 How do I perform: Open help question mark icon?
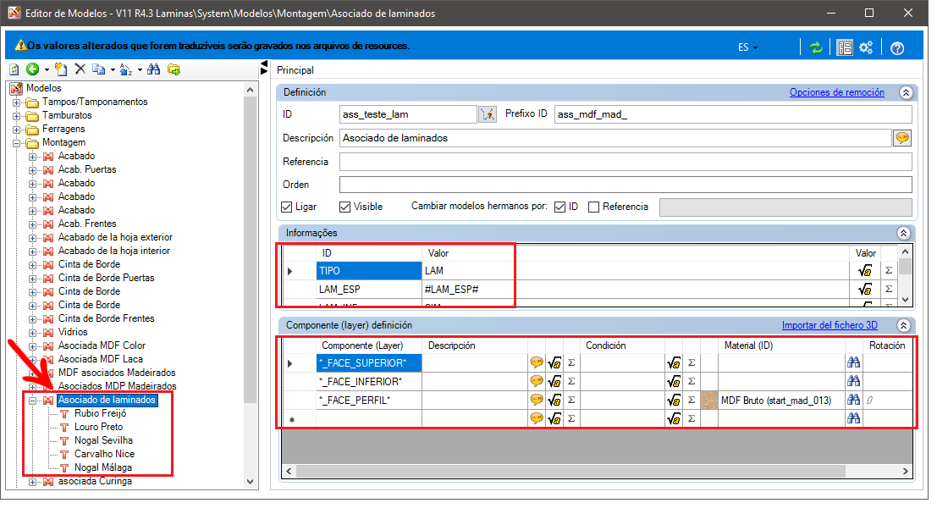coord(897,47)
